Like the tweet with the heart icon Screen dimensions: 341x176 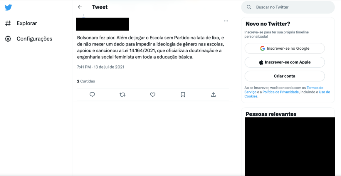point(153,94)
